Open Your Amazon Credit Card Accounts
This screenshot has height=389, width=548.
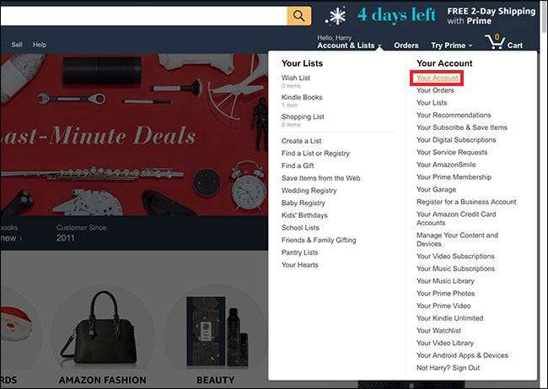456,219
